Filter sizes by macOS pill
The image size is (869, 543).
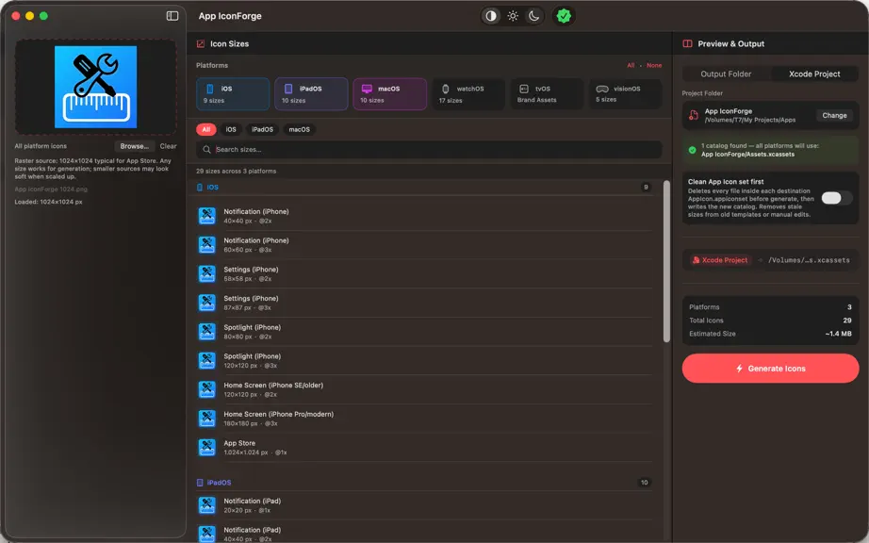300,130
